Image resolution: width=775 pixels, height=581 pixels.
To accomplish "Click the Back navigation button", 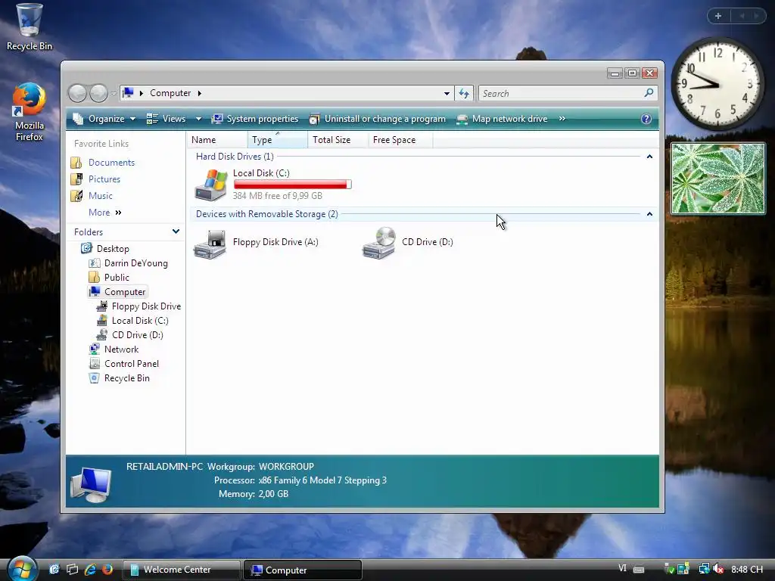I will pos(78,93).
